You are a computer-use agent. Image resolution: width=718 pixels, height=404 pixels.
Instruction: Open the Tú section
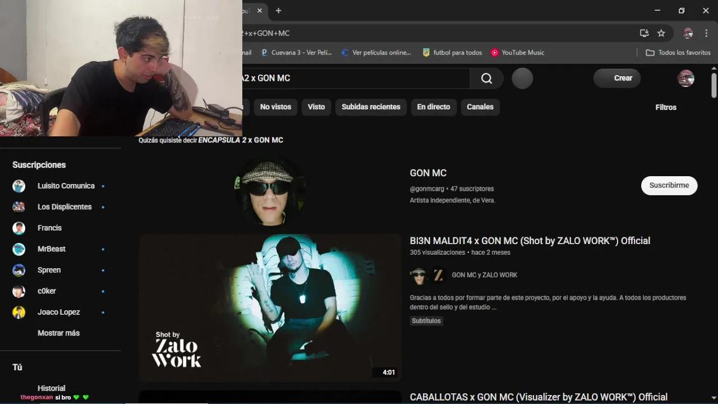pos(17,367)
